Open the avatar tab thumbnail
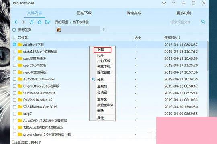217x144 pixels. 59,30
